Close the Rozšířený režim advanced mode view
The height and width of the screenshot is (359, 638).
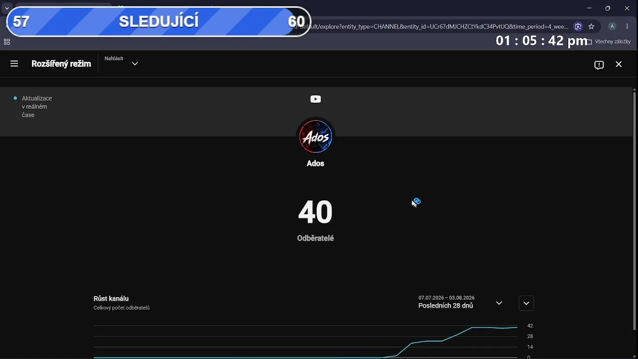(x=619, y=64)
